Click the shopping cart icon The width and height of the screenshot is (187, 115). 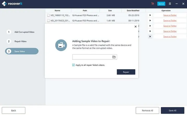tap(152, 4)
